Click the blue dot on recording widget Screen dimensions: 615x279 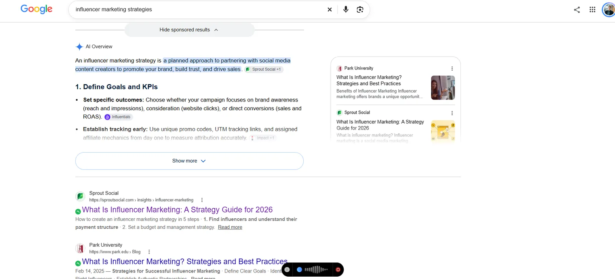tap(299, 270)
